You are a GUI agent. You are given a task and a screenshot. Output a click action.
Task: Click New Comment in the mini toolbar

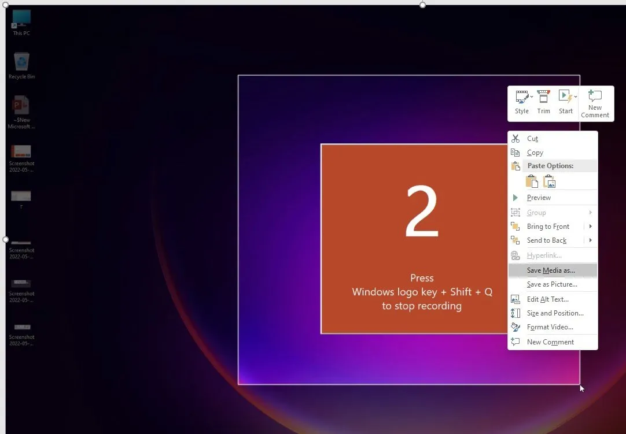[x=595, y=103]
